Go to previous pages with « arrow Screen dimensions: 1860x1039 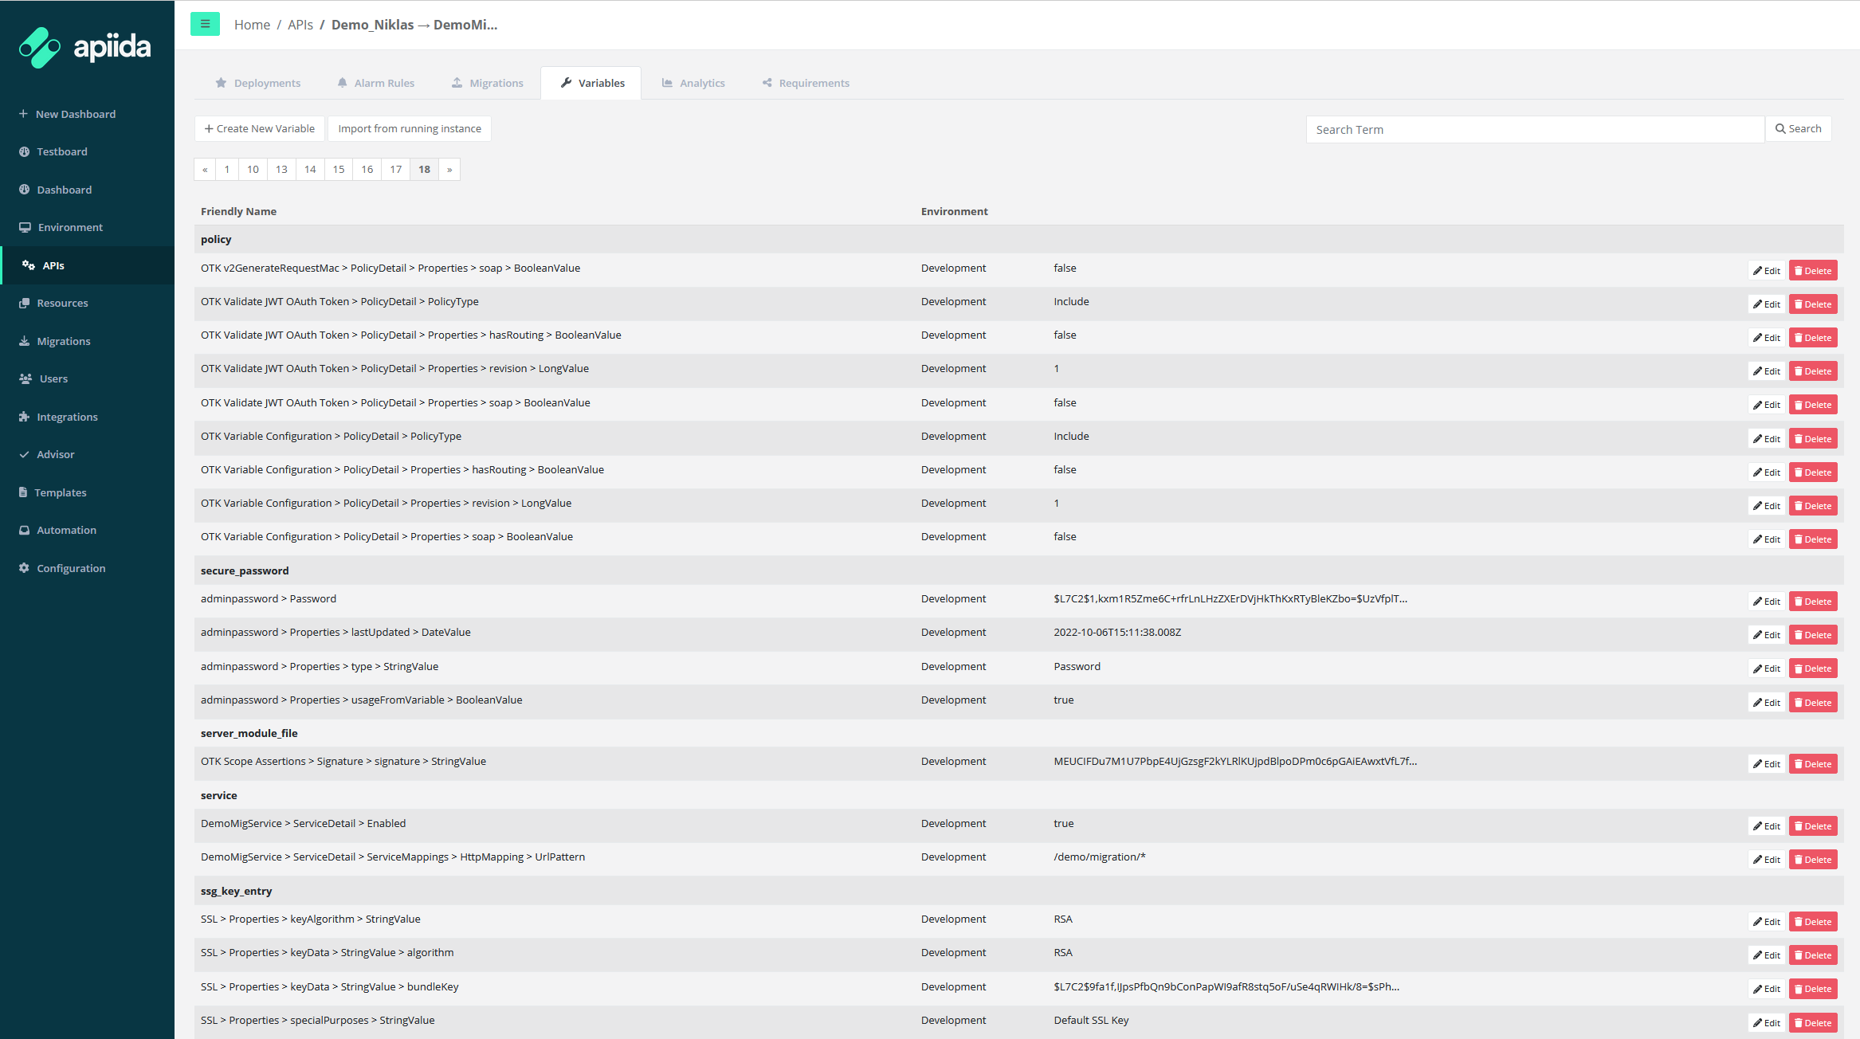click(x=205, y=169)
